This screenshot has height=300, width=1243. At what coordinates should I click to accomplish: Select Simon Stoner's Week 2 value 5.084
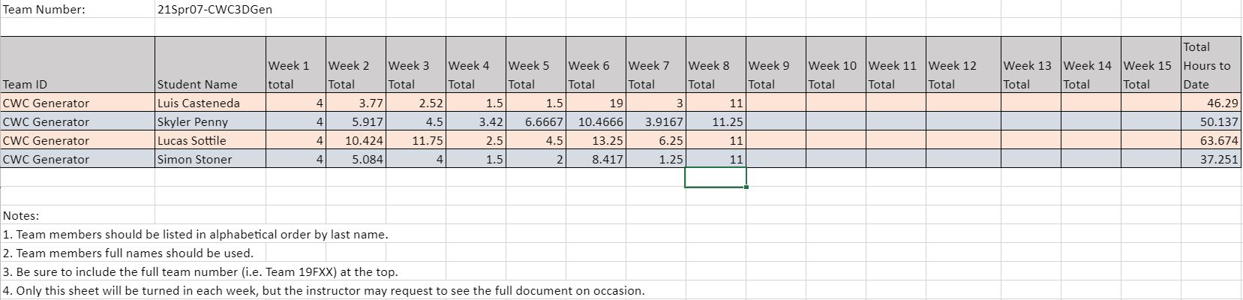[356, 159]
